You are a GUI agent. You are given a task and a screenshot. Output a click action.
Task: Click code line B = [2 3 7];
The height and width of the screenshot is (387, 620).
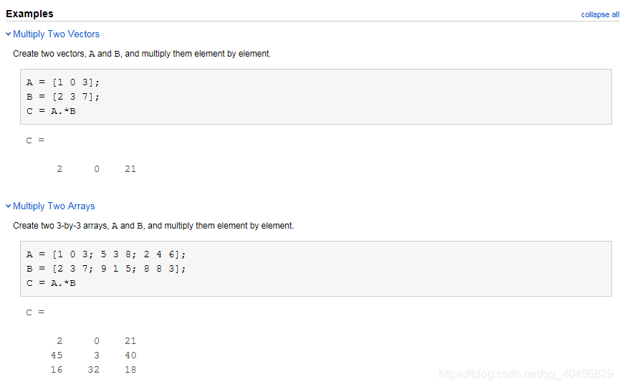pos(63,97)
